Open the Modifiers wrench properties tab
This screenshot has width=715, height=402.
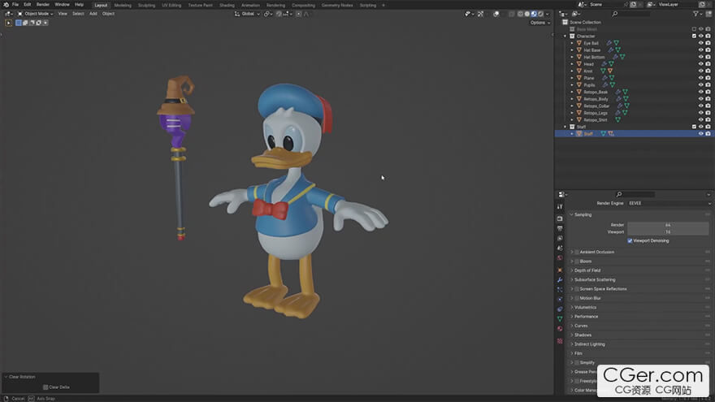coord(560,280)
